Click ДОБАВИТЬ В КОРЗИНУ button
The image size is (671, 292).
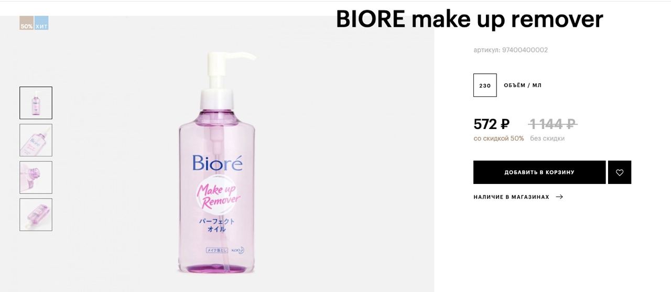tap(539, 172)
